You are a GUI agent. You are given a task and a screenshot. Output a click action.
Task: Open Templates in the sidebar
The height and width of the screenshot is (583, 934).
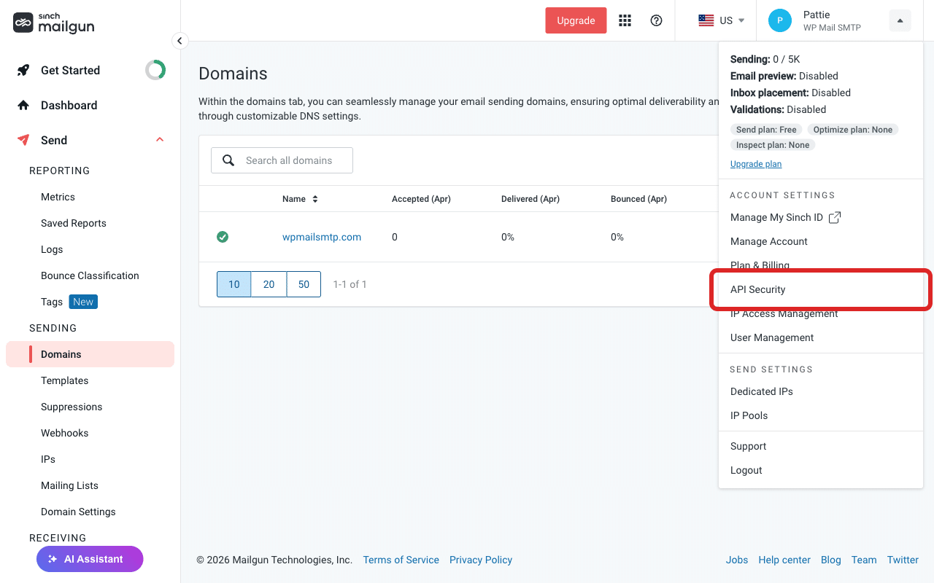(x=64, y=380)
